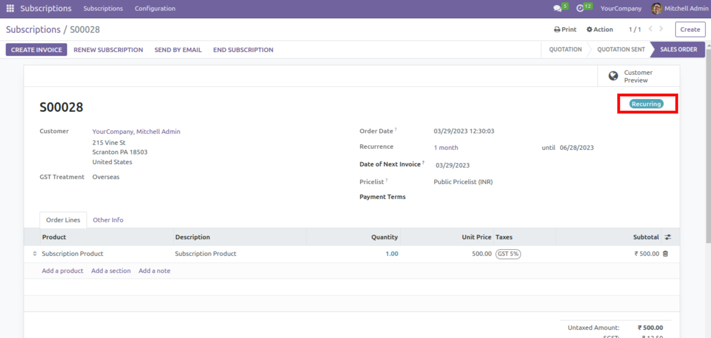The height and width of the screenshot is (338, 711).
Task: Click the Create Invoice button
Action: pyautogui.click(x=36, y=50)
